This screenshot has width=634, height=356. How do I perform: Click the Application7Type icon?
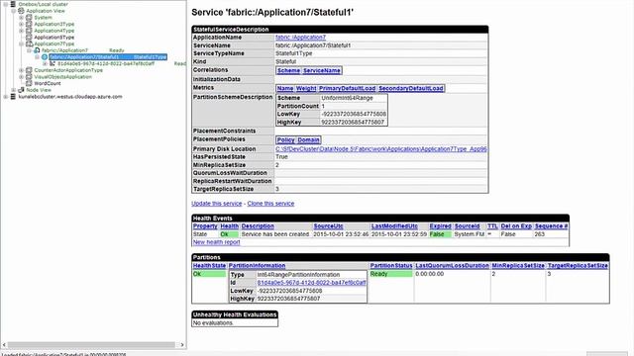(29, 44)
